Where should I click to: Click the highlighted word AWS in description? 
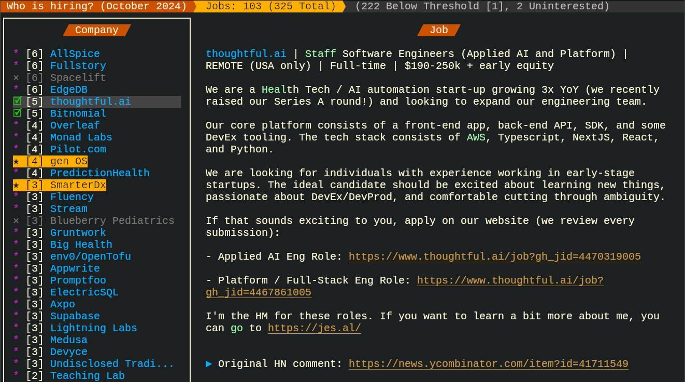(476, 137)
